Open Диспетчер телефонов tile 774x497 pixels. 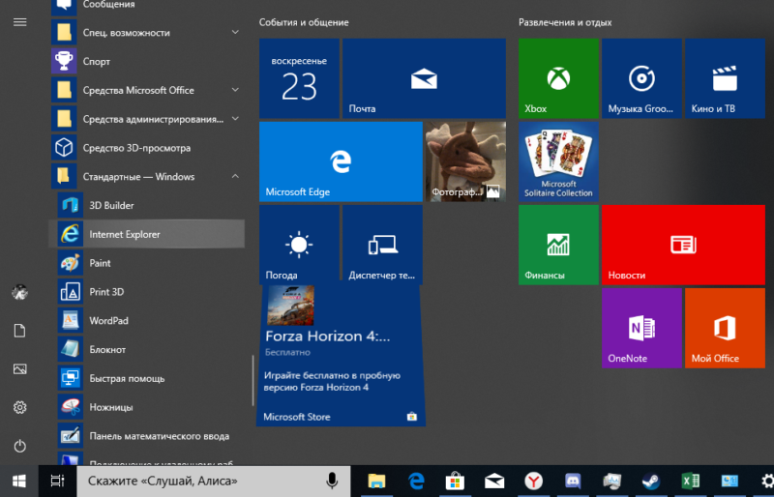(x=382, y=245)
